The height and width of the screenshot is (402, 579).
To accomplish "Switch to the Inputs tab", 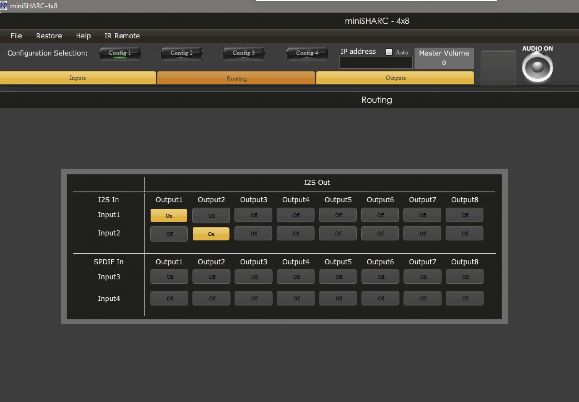I will coord(78,78).
